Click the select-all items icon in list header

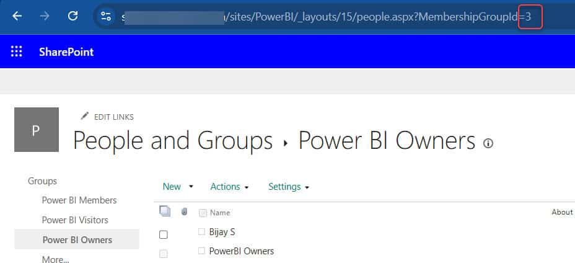(x=165, y=212)
